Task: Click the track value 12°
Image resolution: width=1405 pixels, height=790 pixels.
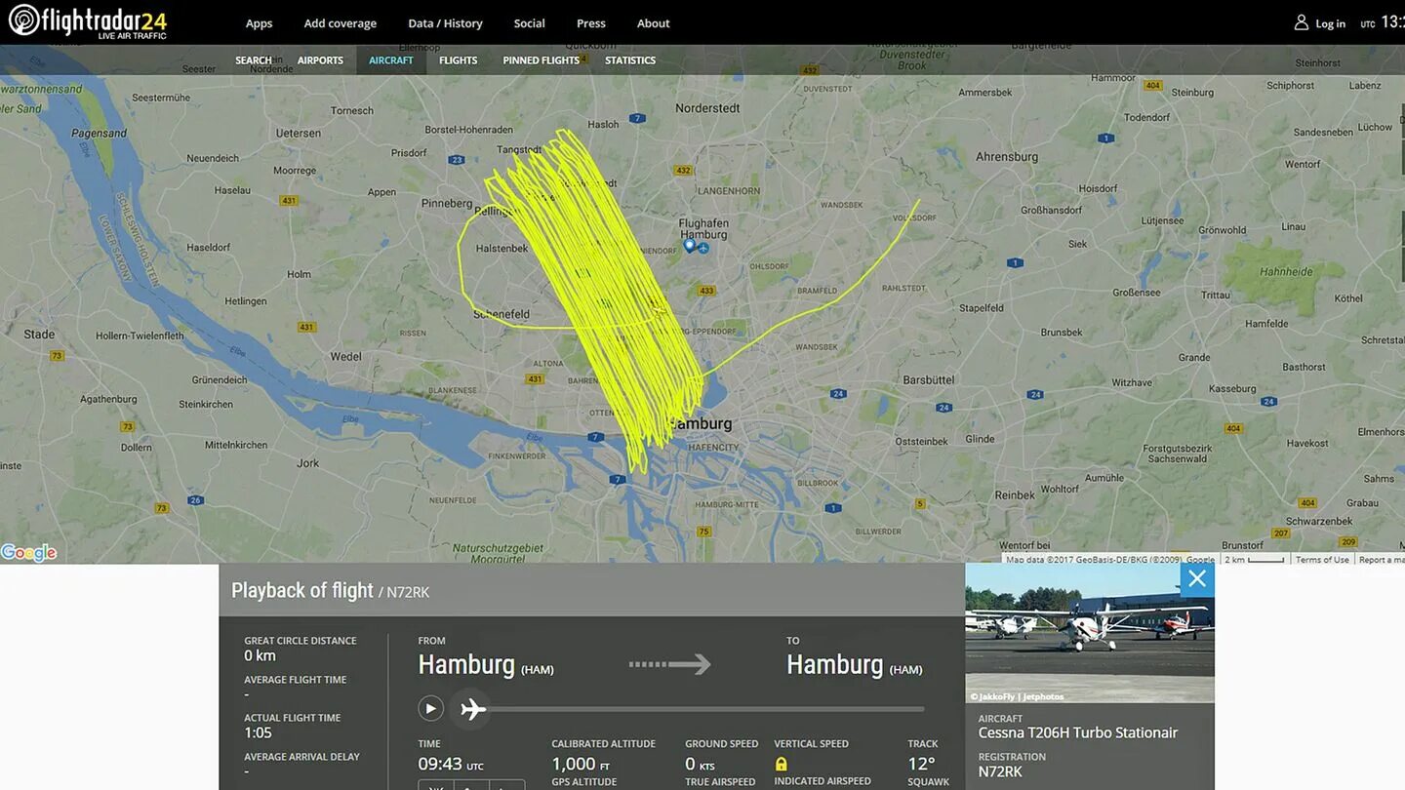Action: coord(921,764)
